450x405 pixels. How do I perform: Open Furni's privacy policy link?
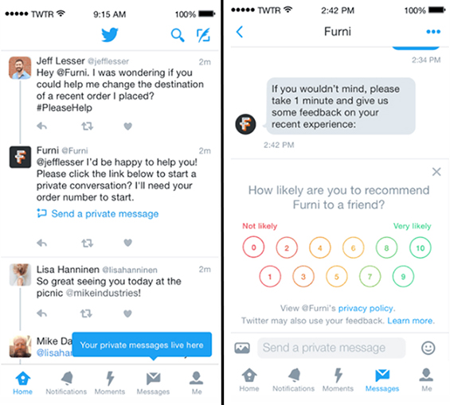pyautogui.click(x=366, y=308)
